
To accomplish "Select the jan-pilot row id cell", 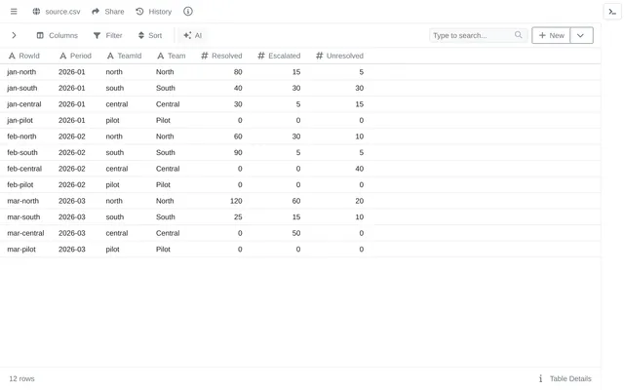I will (x=19, y=120).
